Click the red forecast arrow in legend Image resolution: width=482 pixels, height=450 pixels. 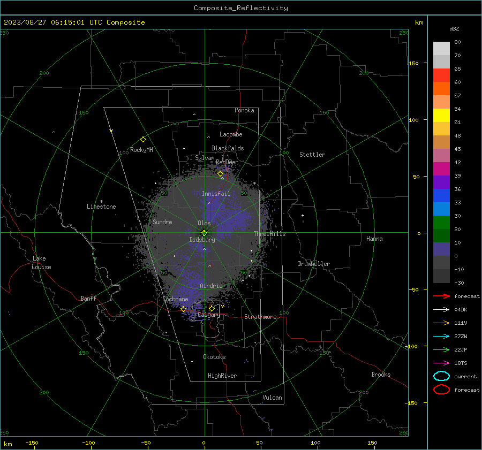[441, 296]
